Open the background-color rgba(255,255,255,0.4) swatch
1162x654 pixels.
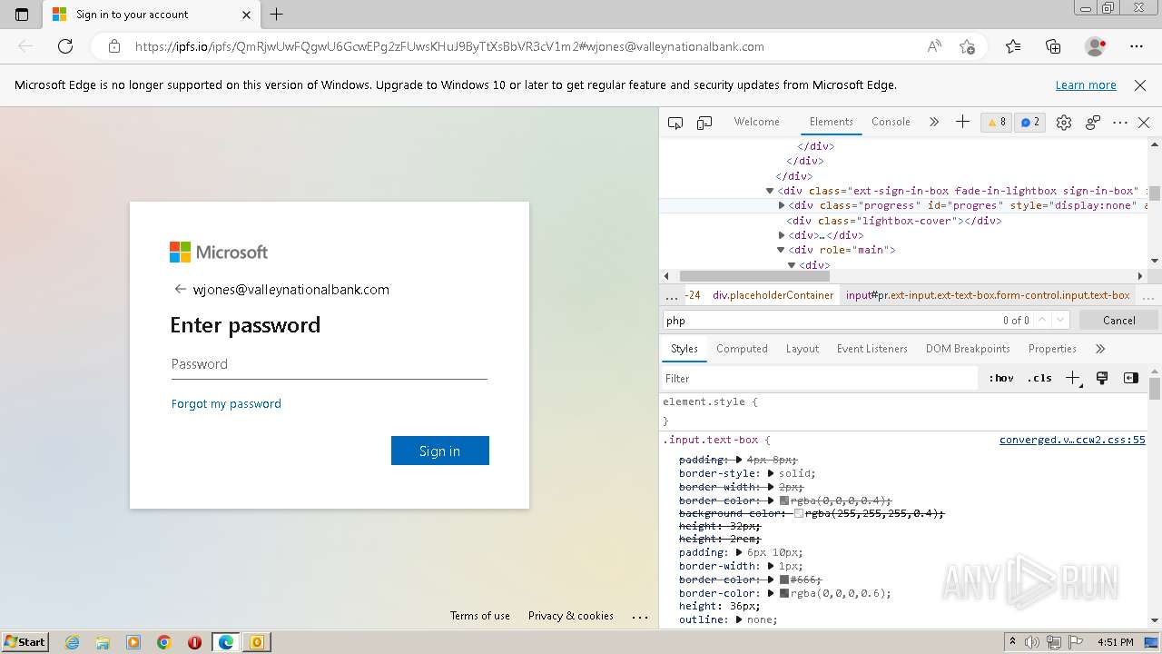pos(799,513)
